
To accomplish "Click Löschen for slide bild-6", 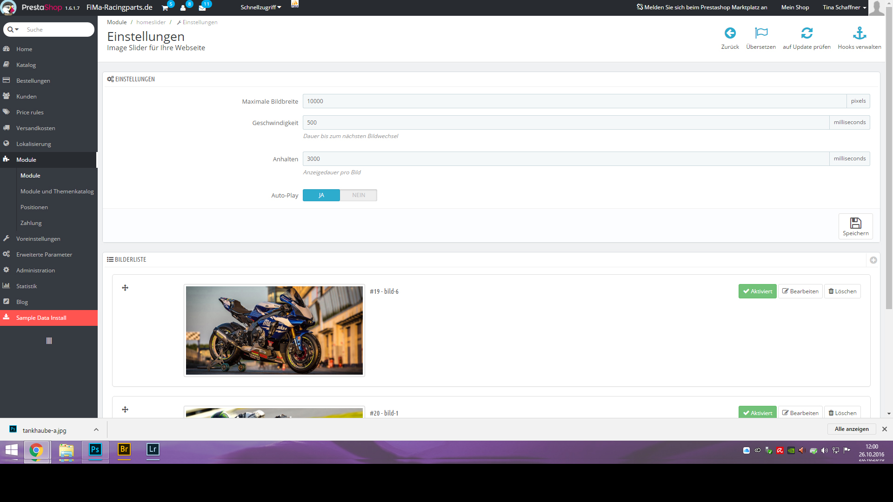I will click(x=842, y=291).
